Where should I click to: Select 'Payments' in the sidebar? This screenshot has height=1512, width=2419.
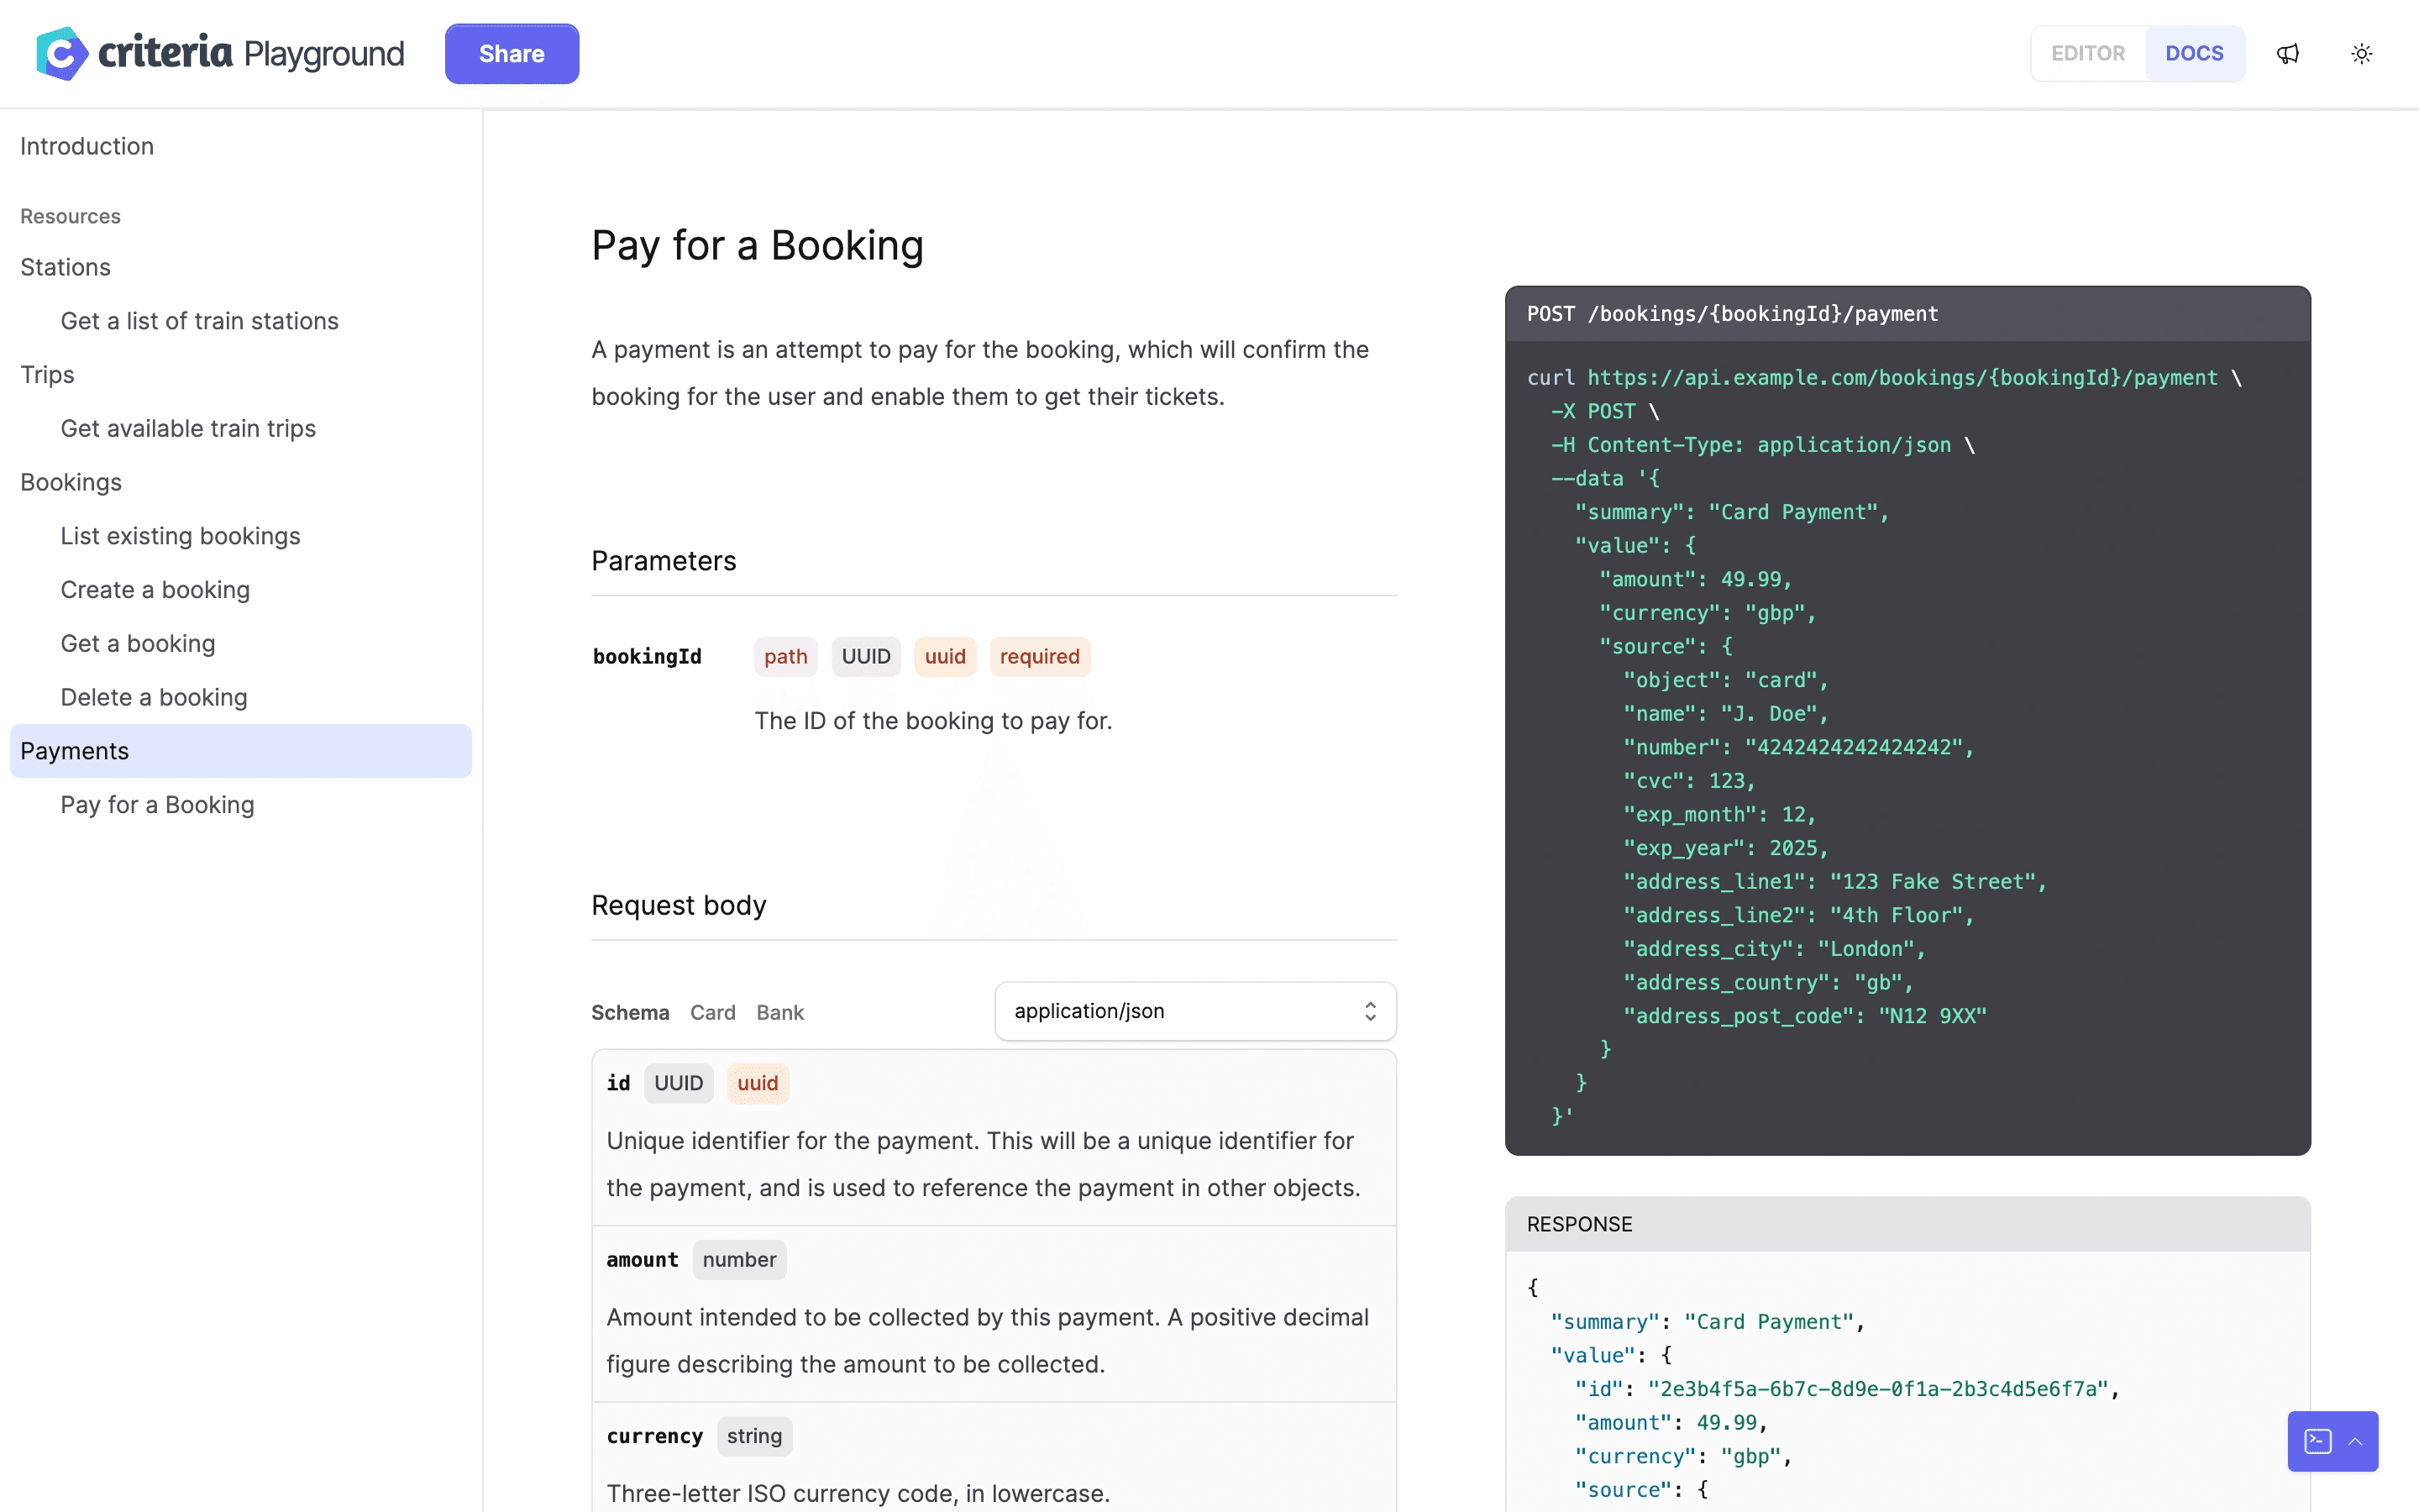(74, 751)
